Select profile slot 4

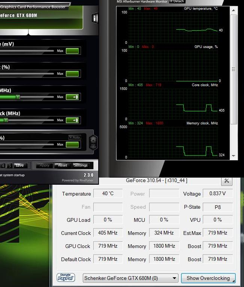coord(3,166)
